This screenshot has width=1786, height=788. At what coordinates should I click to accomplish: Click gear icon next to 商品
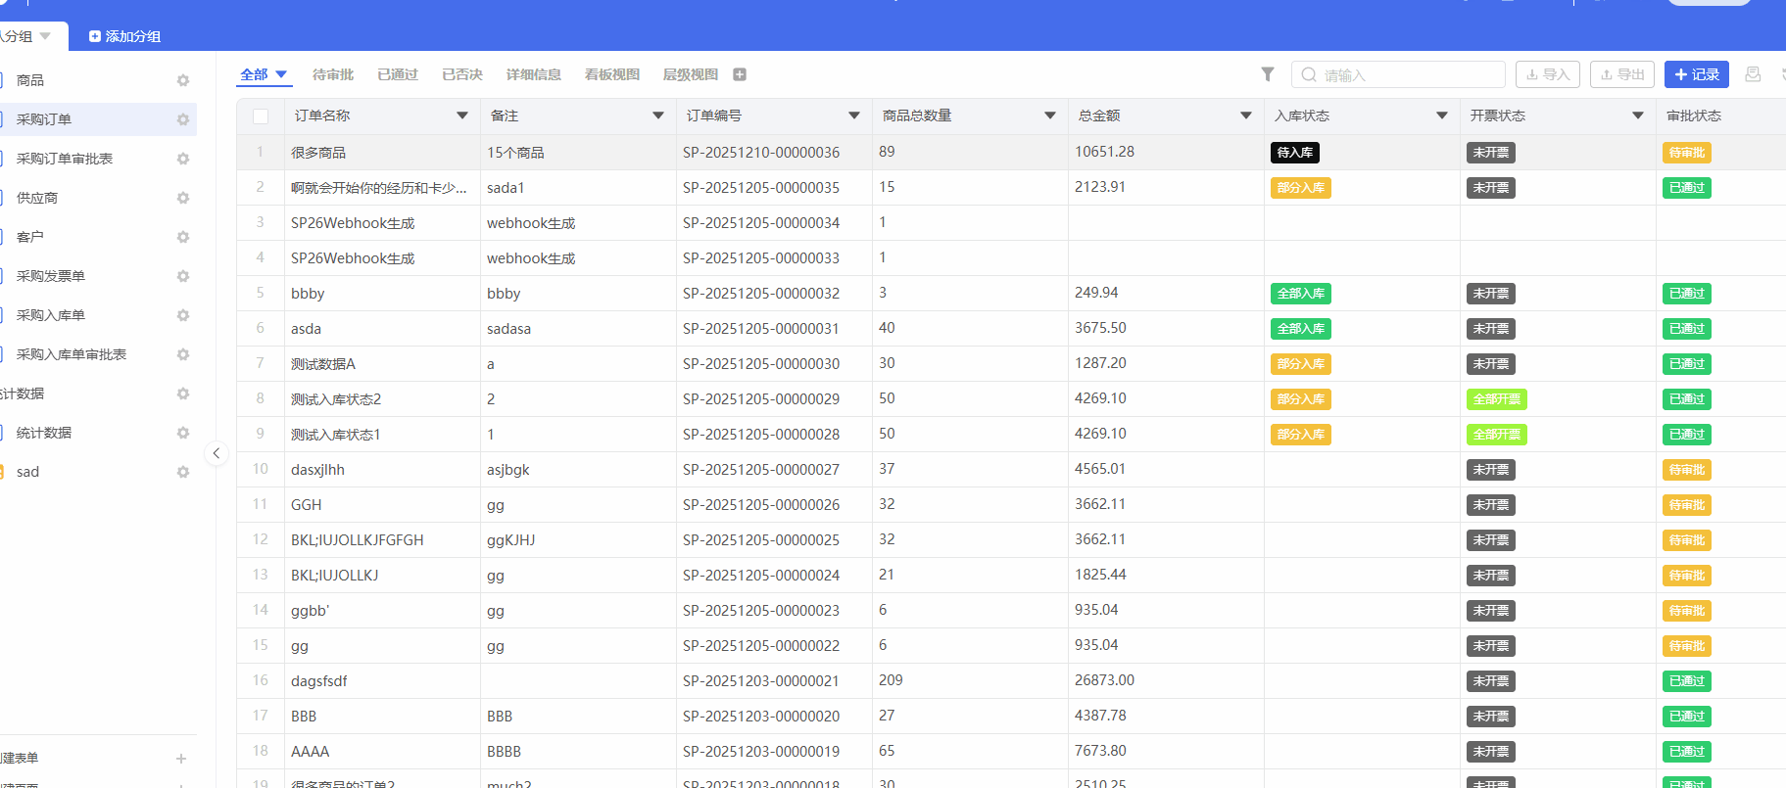click(182, 80)
